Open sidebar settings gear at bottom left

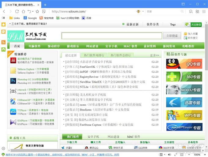point(3,148)
